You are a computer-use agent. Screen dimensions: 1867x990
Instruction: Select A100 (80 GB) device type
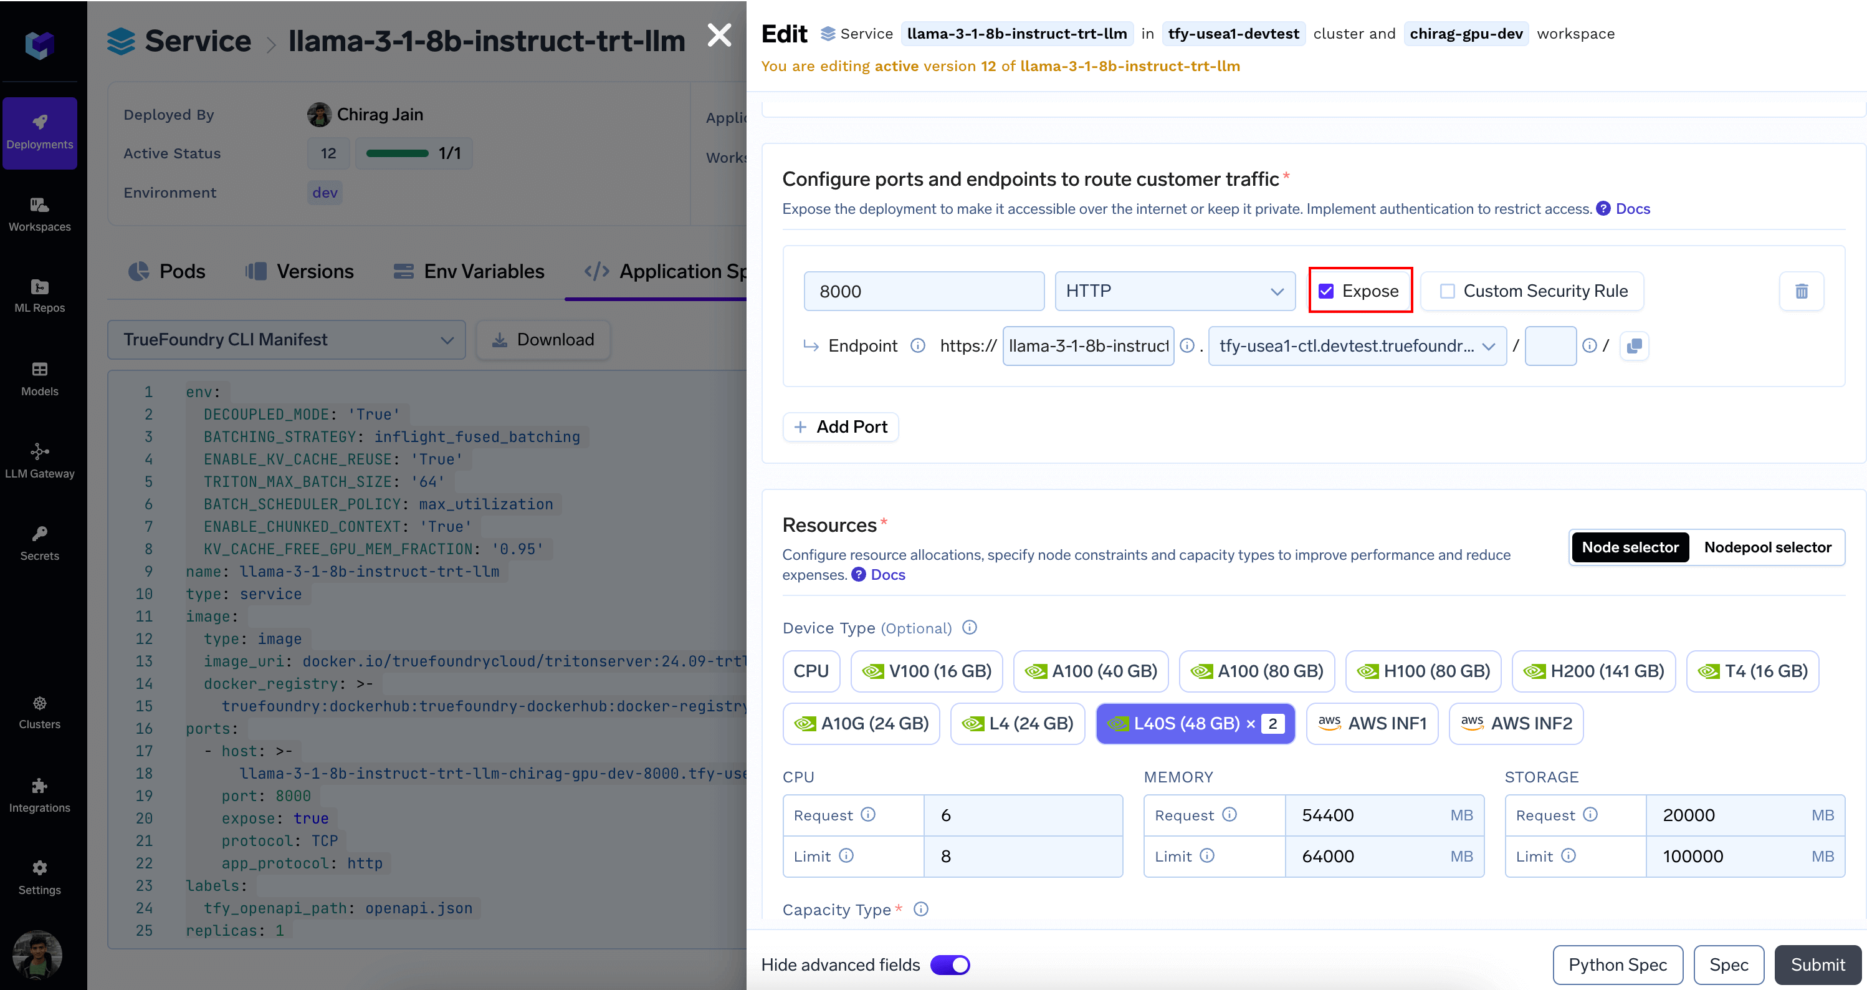click(x=1256, y=671)
